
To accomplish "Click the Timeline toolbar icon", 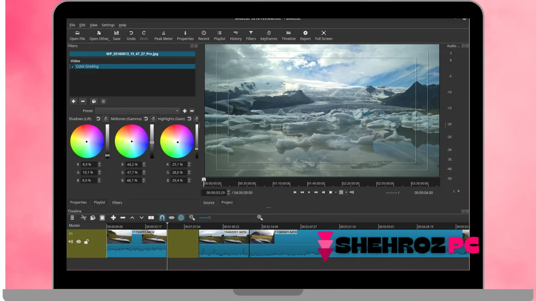I will point(289,36).
